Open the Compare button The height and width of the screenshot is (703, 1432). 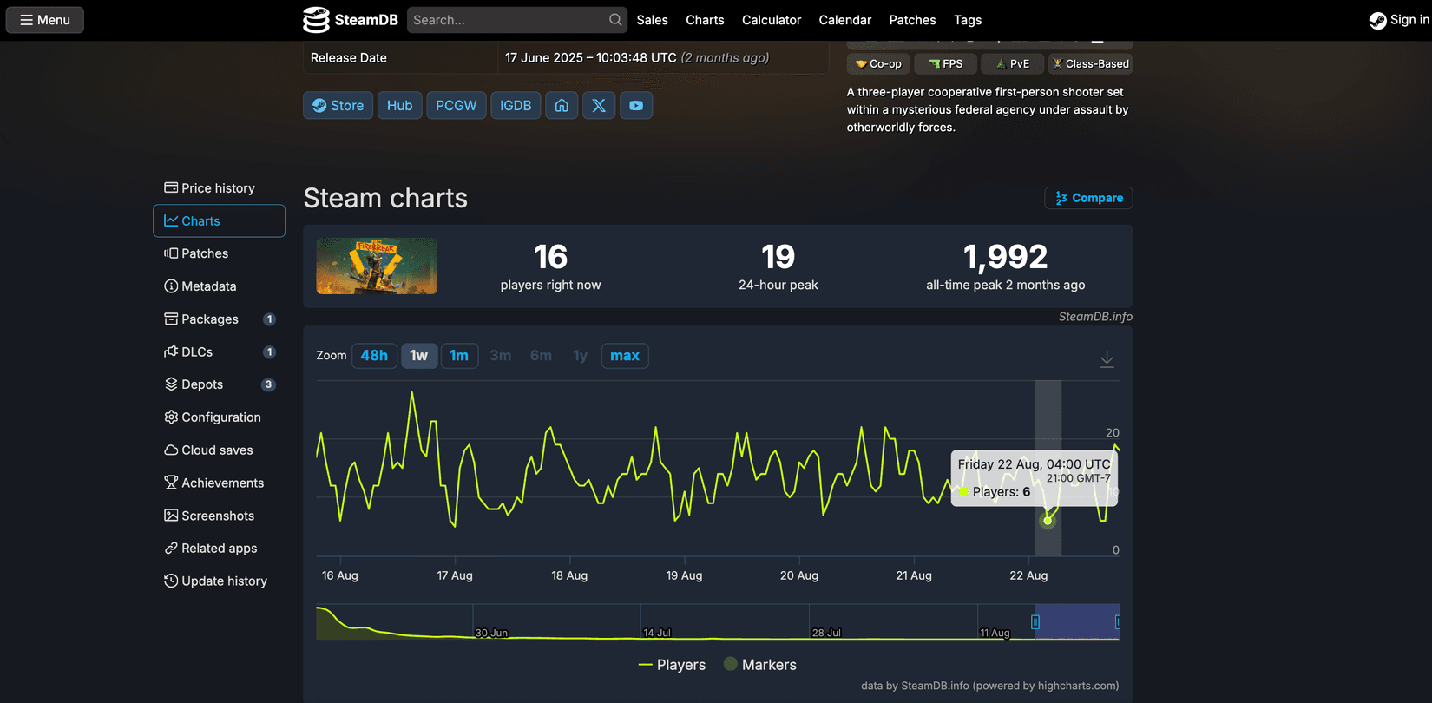1088,198
